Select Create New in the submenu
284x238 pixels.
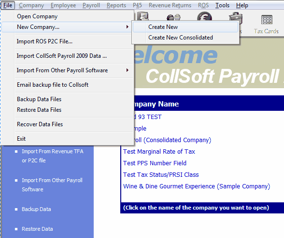[185, 27]
